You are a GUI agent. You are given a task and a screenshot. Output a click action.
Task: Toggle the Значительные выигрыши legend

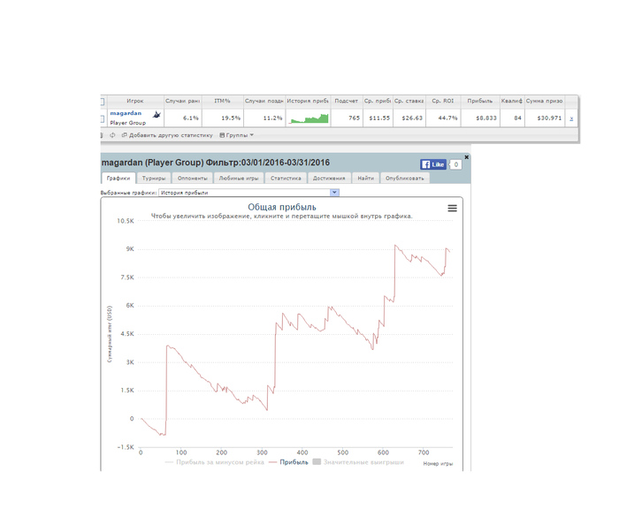pos(358,462)
